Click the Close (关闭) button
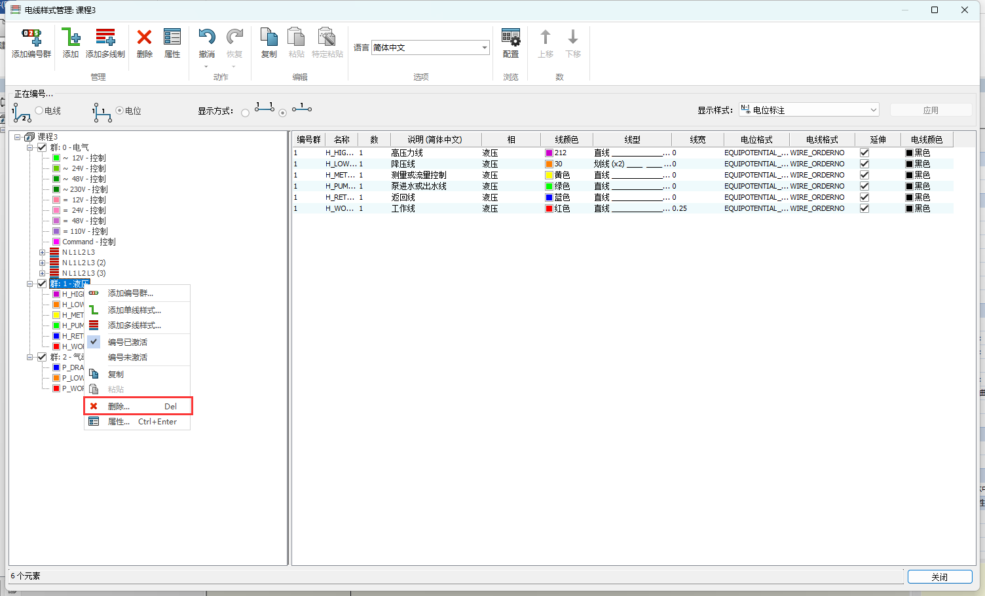985x596 pixels. pyautogui.click(x=939, y=577)
